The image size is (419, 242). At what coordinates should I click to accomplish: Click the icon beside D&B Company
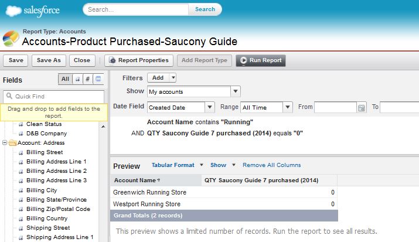(21, 134)
